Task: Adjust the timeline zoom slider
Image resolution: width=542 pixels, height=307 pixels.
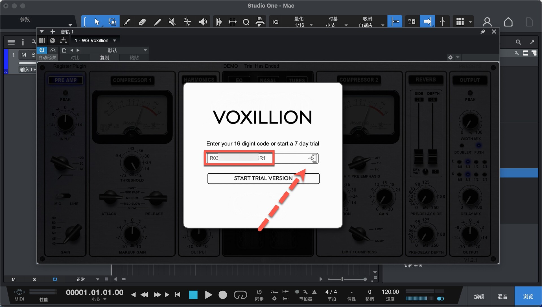Action: [x=342, y=279]
